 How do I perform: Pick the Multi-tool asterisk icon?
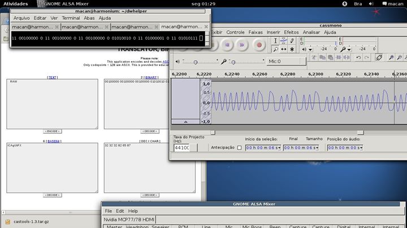292,49
